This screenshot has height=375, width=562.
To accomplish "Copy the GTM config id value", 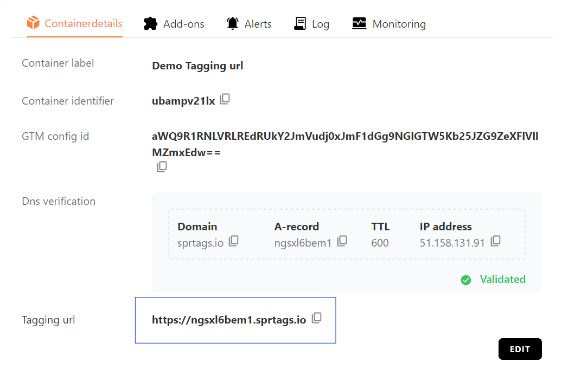I will click(162, 167).
